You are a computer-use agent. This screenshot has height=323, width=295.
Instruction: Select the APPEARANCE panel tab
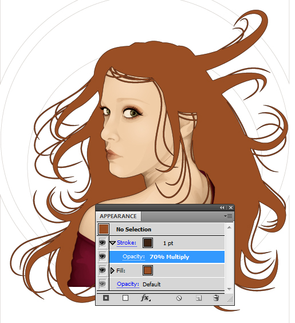click(x=118, y=216)
